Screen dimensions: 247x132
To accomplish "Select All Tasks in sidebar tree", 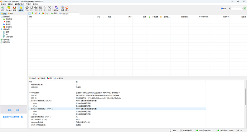I will pyautogui.click(x=6, y=17).
